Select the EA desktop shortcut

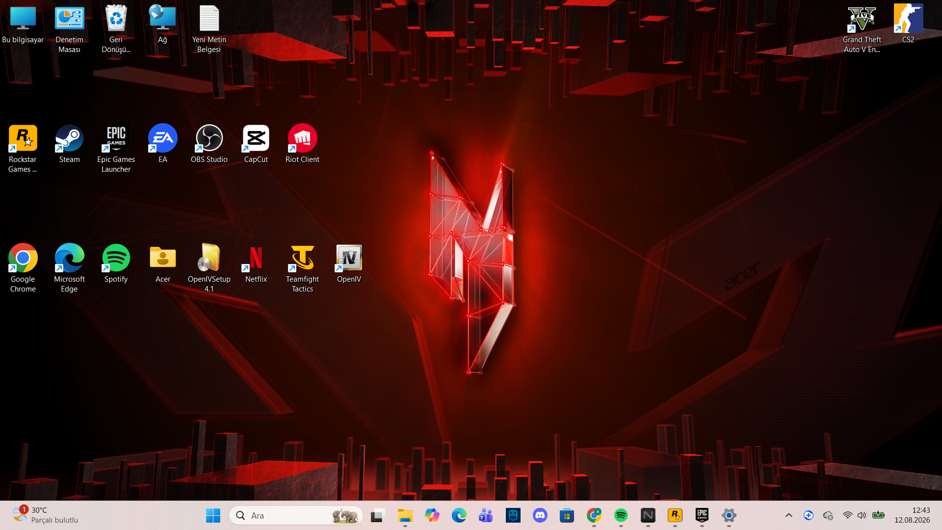(x=162, y=144)
